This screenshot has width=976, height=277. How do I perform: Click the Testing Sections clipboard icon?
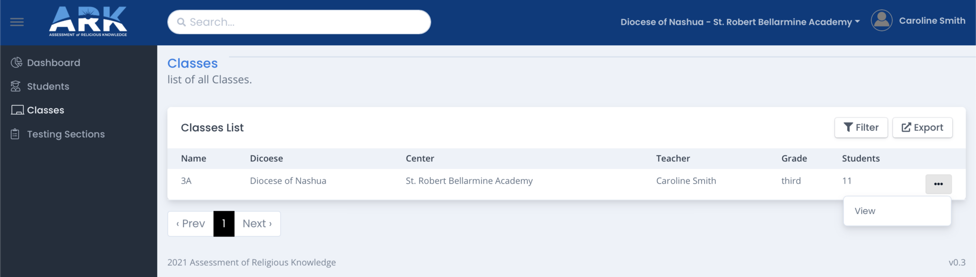(15, 134)
